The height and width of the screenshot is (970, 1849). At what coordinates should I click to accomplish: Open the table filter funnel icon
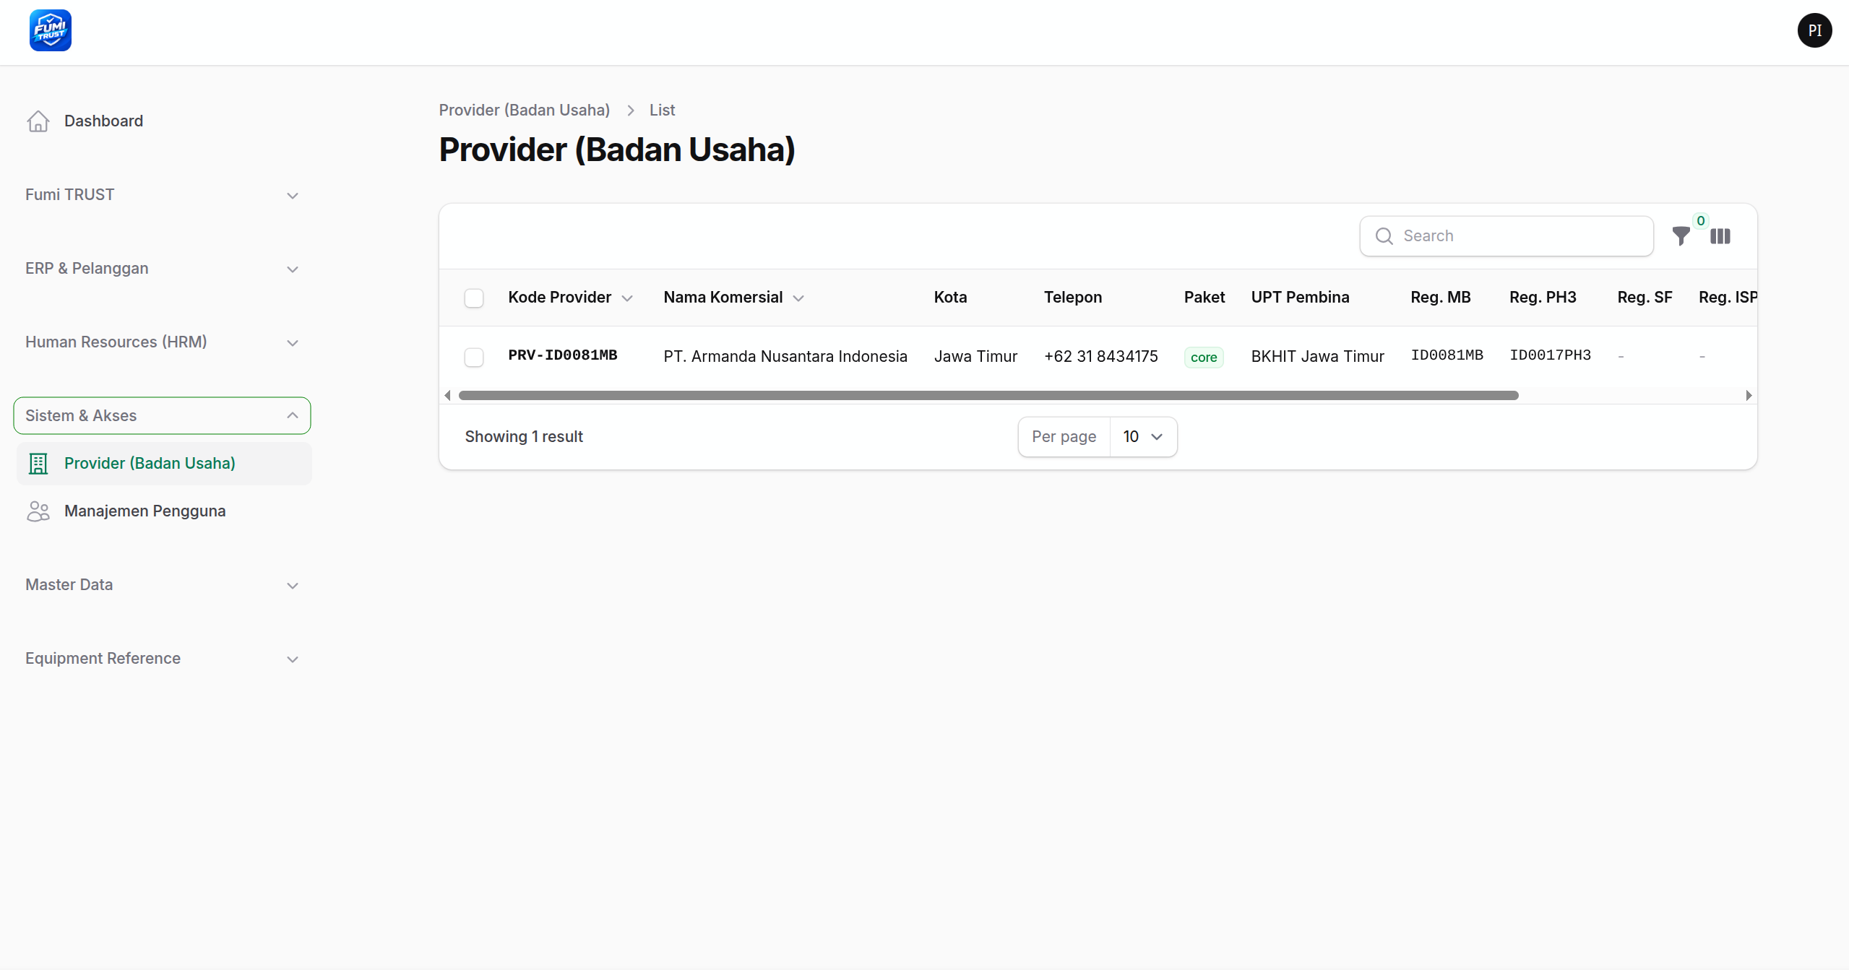click(x=1681, y=236)
